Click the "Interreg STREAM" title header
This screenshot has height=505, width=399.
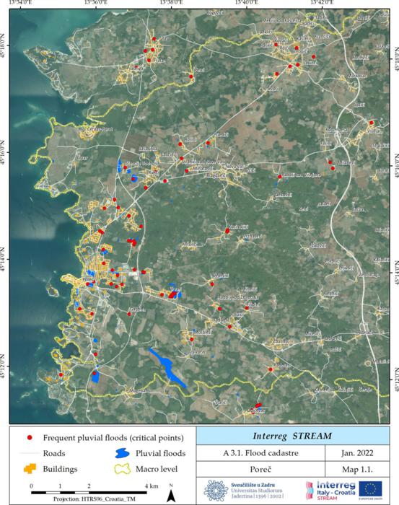click(x=292, y=436)
